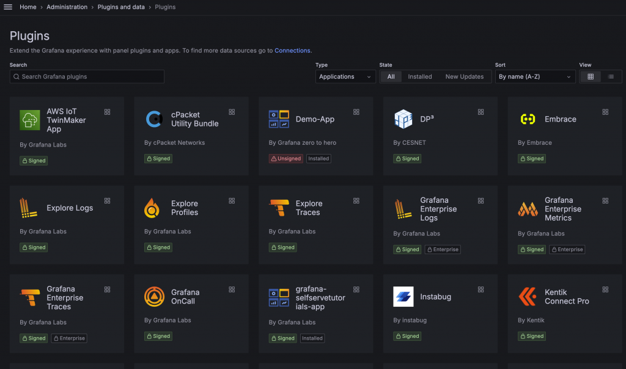Click the Explore Logs plugin logo
Screen dimensions: 626x369
(x=29, y=208)
